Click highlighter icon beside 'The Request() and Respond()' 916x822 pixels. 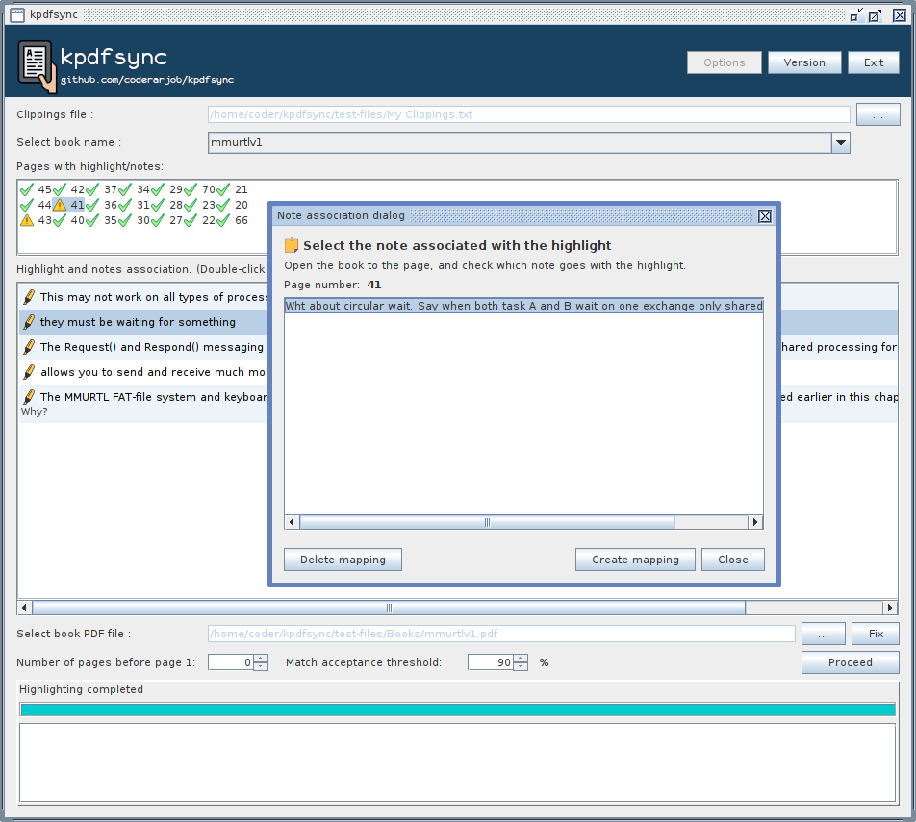pos(29,347)
